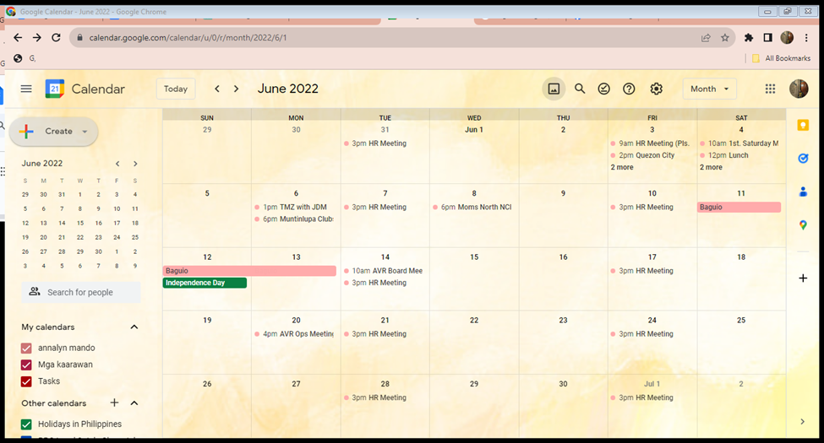Open the 9am HR Meeting event on Friday 3
The height and width of the screenshot is (443, 824).
[651, 143]
